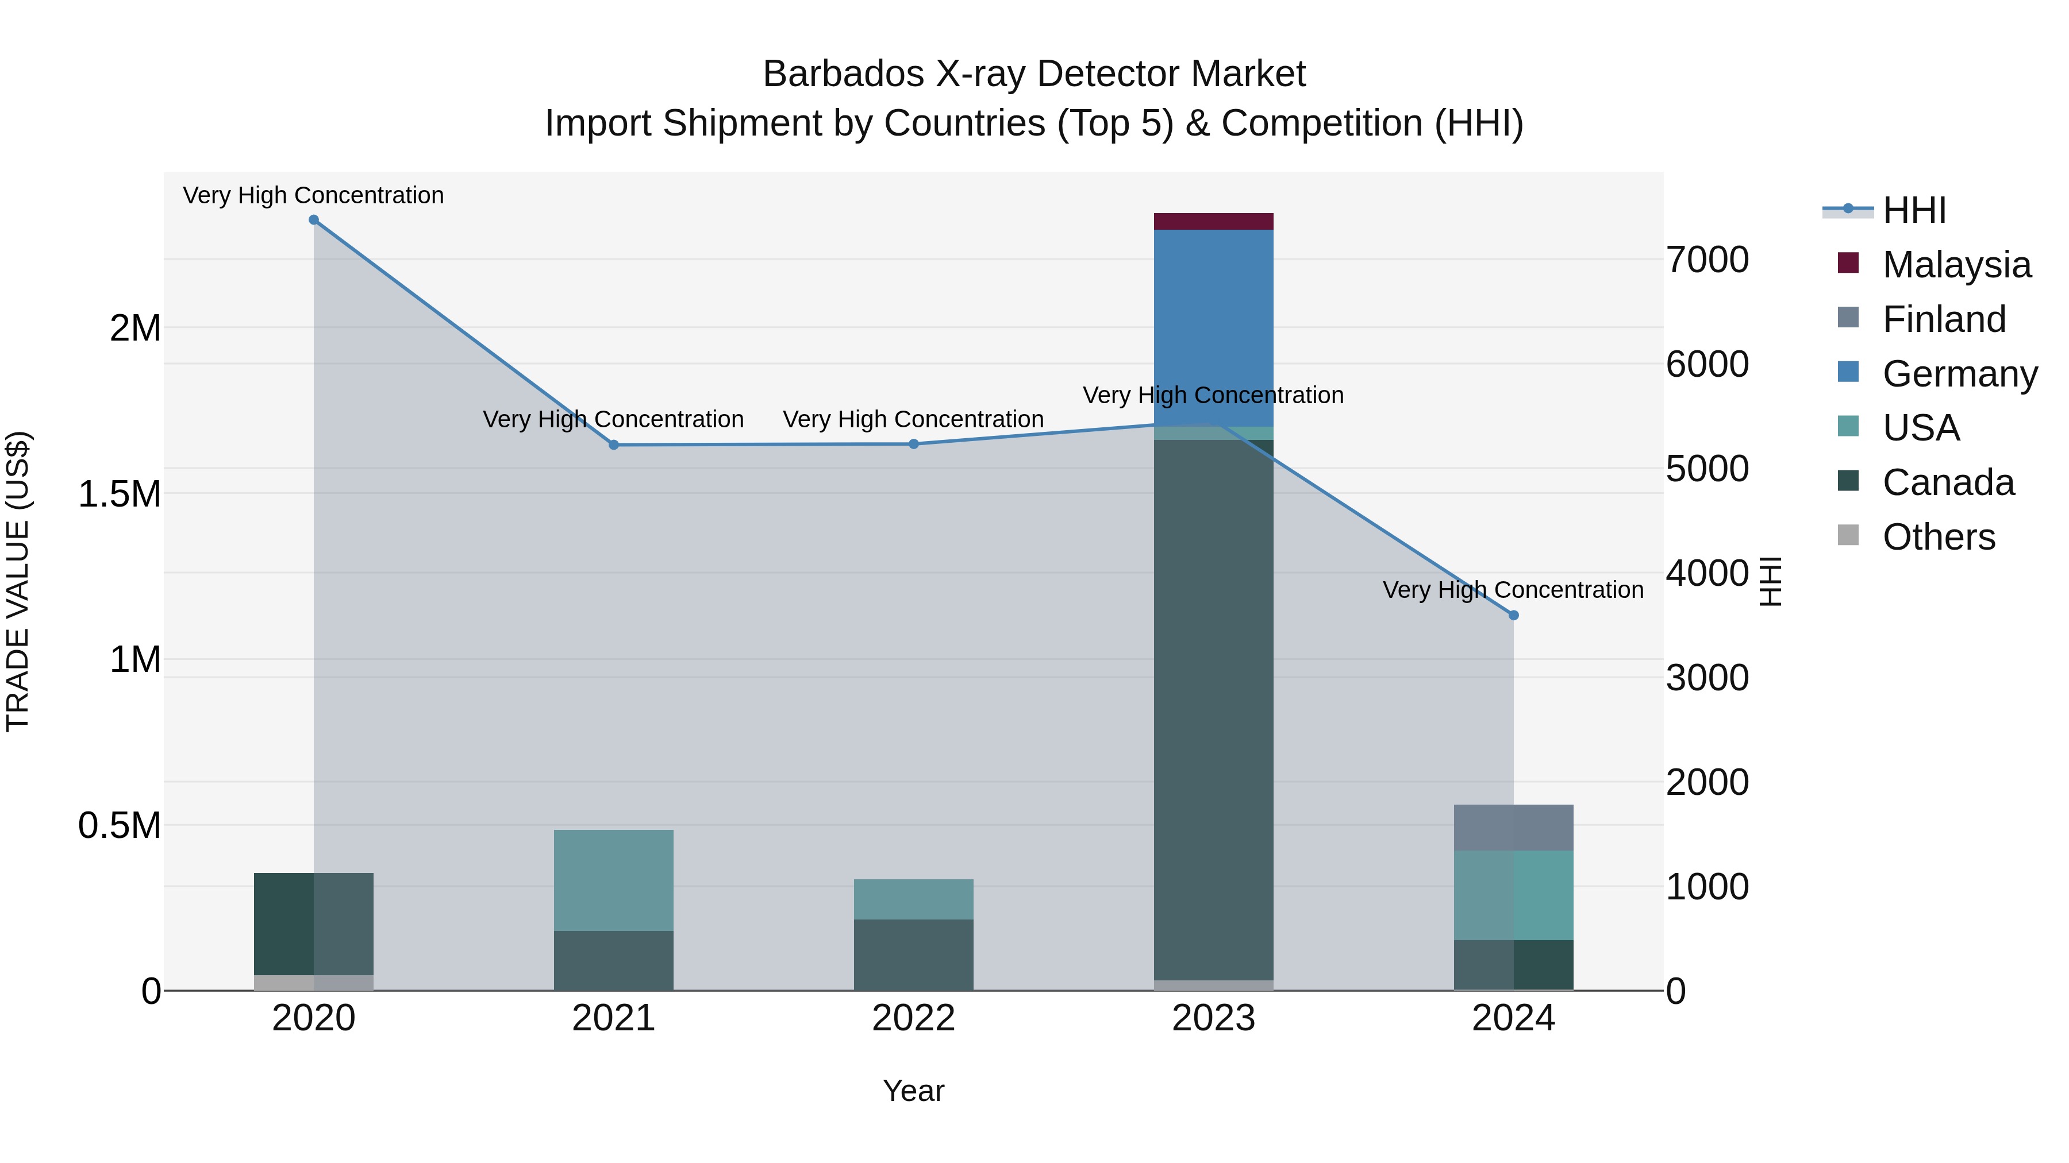Click the Finland slate-gray color swatch
Screen dimensions: 2069x1163
[x=1848, y=317]
